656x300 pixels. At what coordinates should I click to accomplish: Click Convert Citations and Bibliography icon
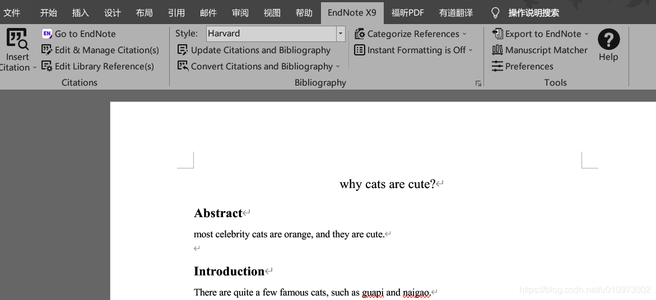pos(183,67)
